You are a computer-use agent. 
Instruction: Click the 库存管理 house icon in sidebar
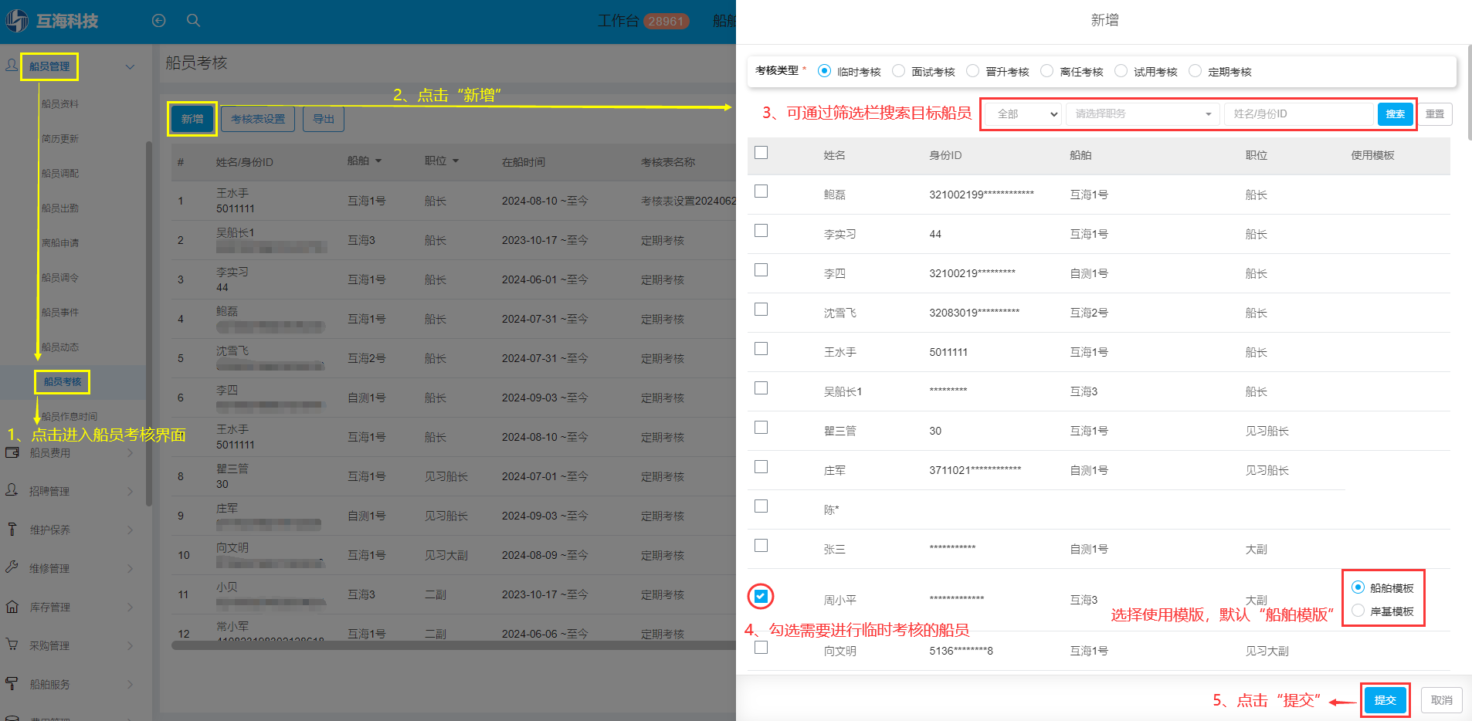coord(12,606)
